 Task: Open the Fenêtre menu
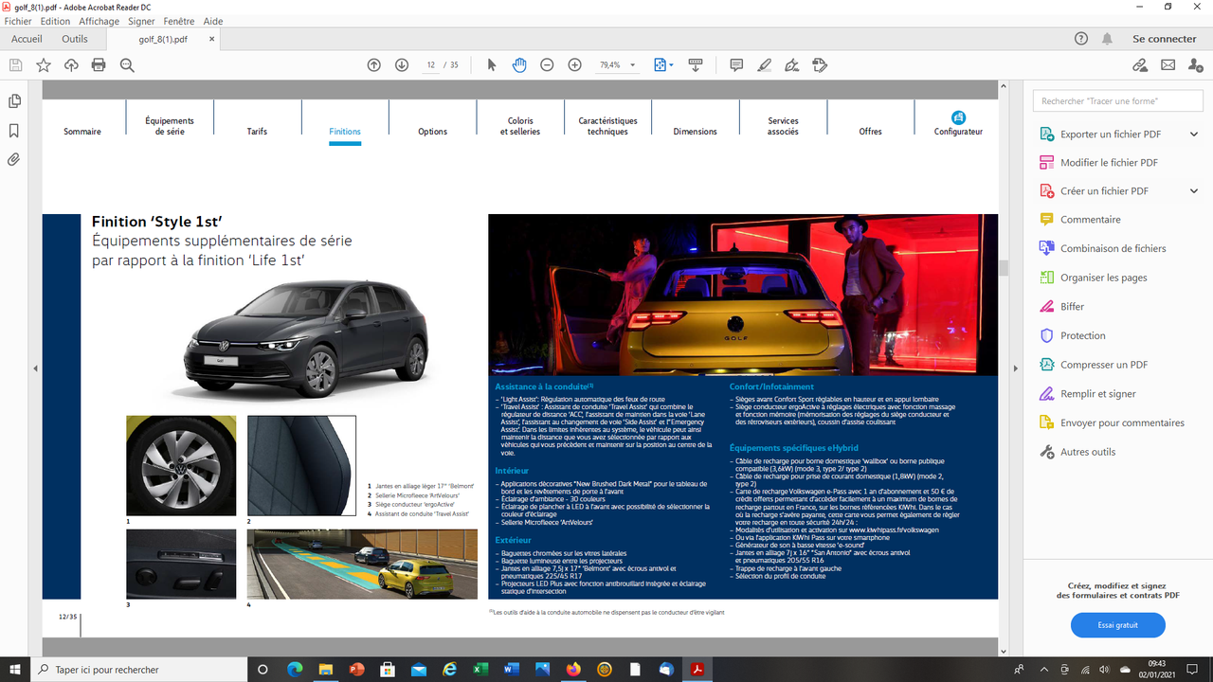tap(179, 21)
